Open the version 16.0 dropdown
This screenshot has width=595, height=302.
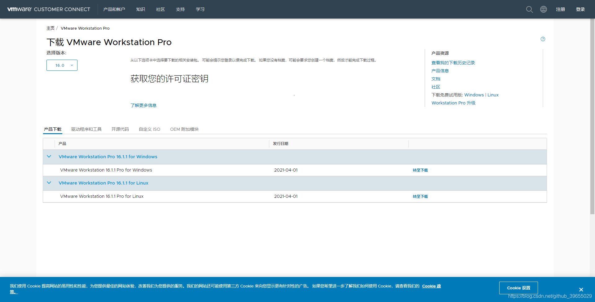pyautogui.click(x=62, y=65)
